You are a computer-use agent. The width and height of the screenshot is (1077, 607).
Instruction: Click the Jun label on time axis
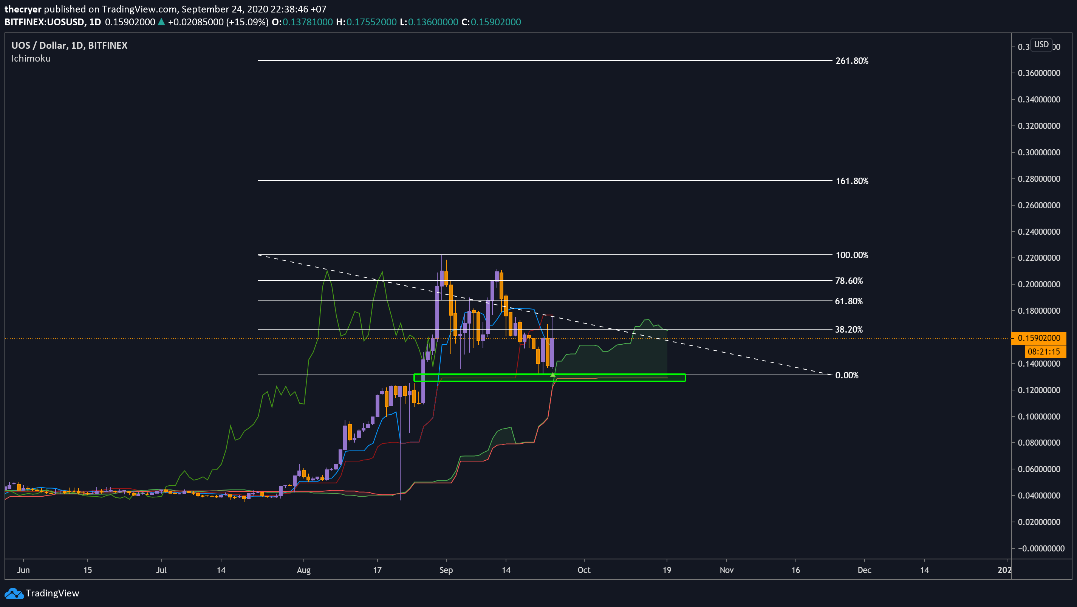pos(23,570)
